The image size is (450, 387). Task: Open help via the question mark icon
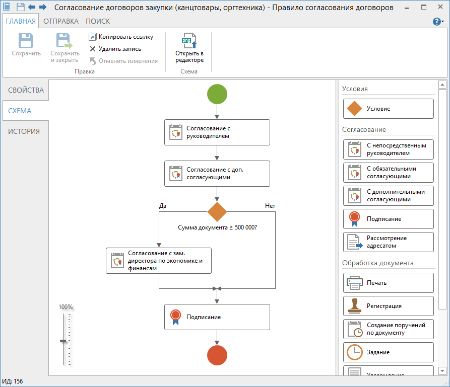click(436, 21)
